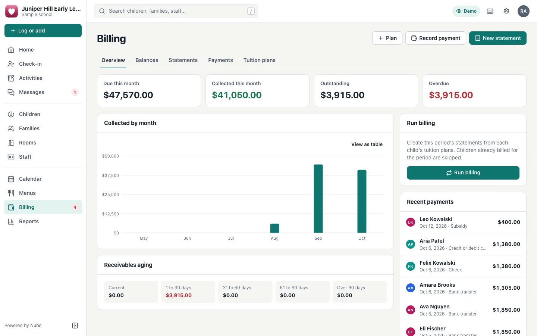The width and height of the screenshot is (537, 336).
Task: Click the Run billing button
Action: tap(463, 173)
